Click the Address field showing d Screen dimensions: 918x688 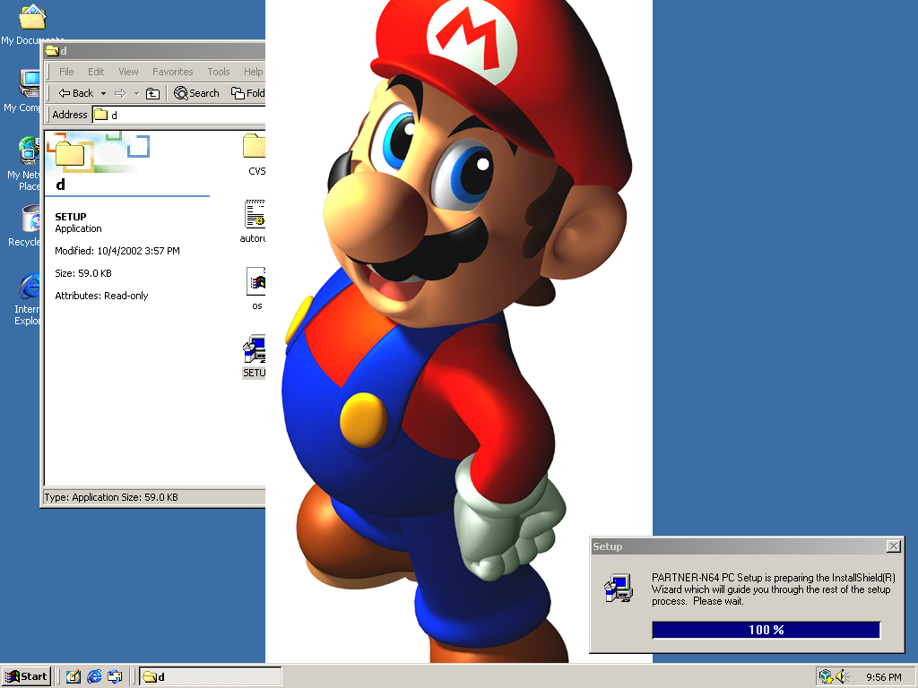pyautogui.click(x=179, y=115)
